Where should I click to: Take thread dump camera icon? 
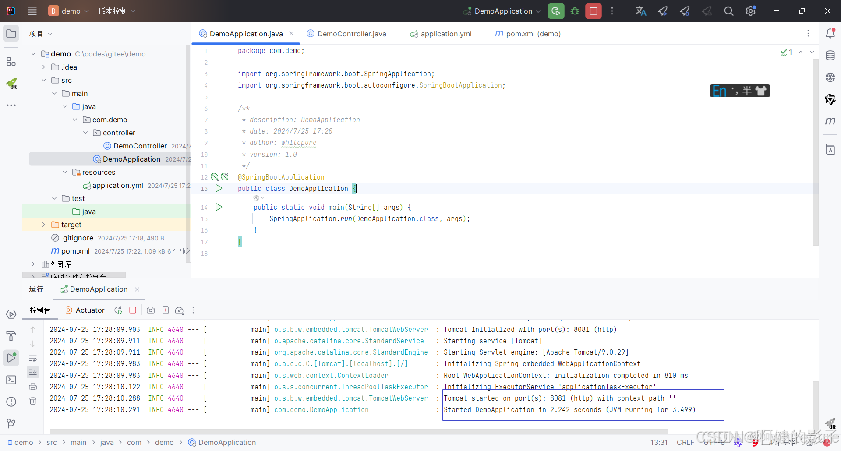(151, 310)
